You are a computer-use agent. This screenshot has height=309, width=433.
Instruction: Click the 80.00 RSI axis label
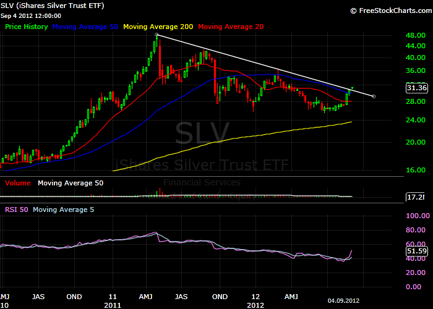point(415,230)
